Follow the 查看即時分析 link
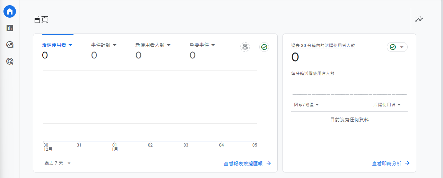The image size is (443, 178). (391, 163)
